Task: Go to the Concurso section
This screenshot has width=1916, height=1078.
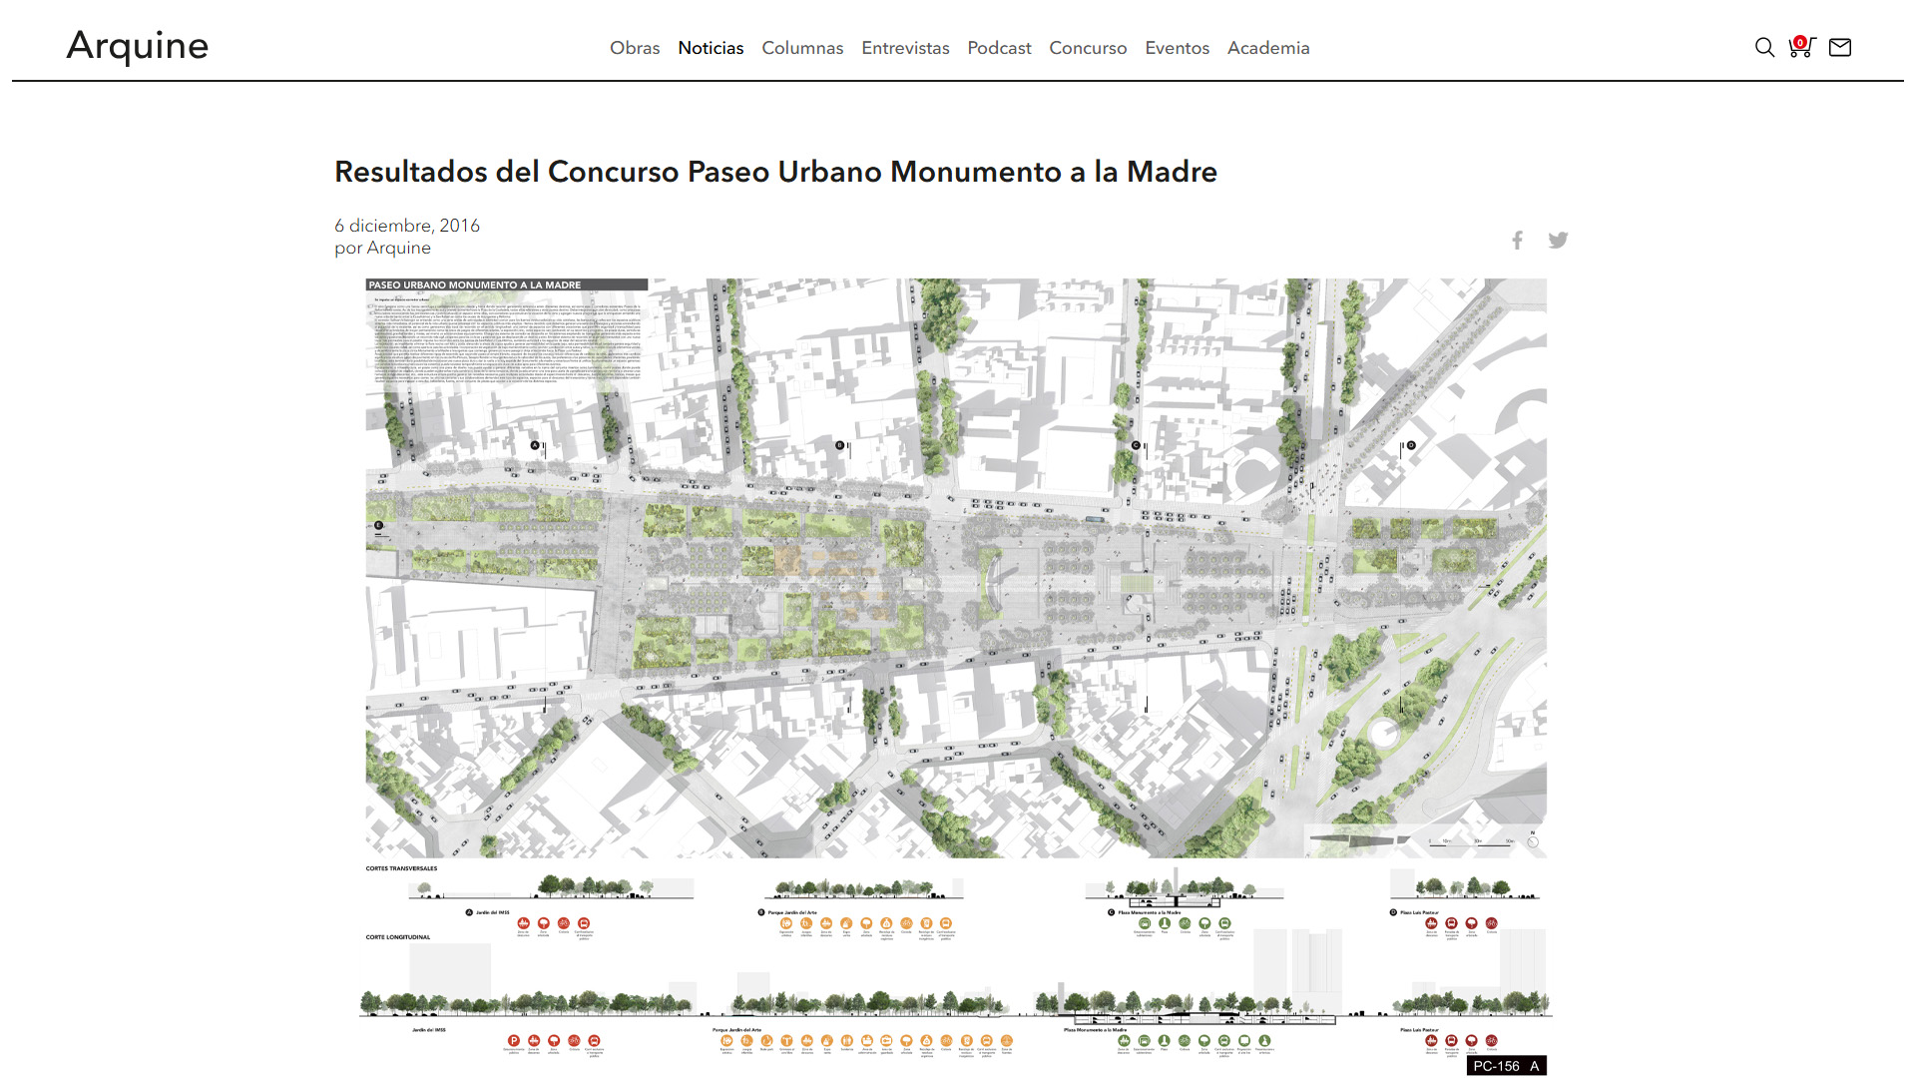Action: [x=1088, y=48]
